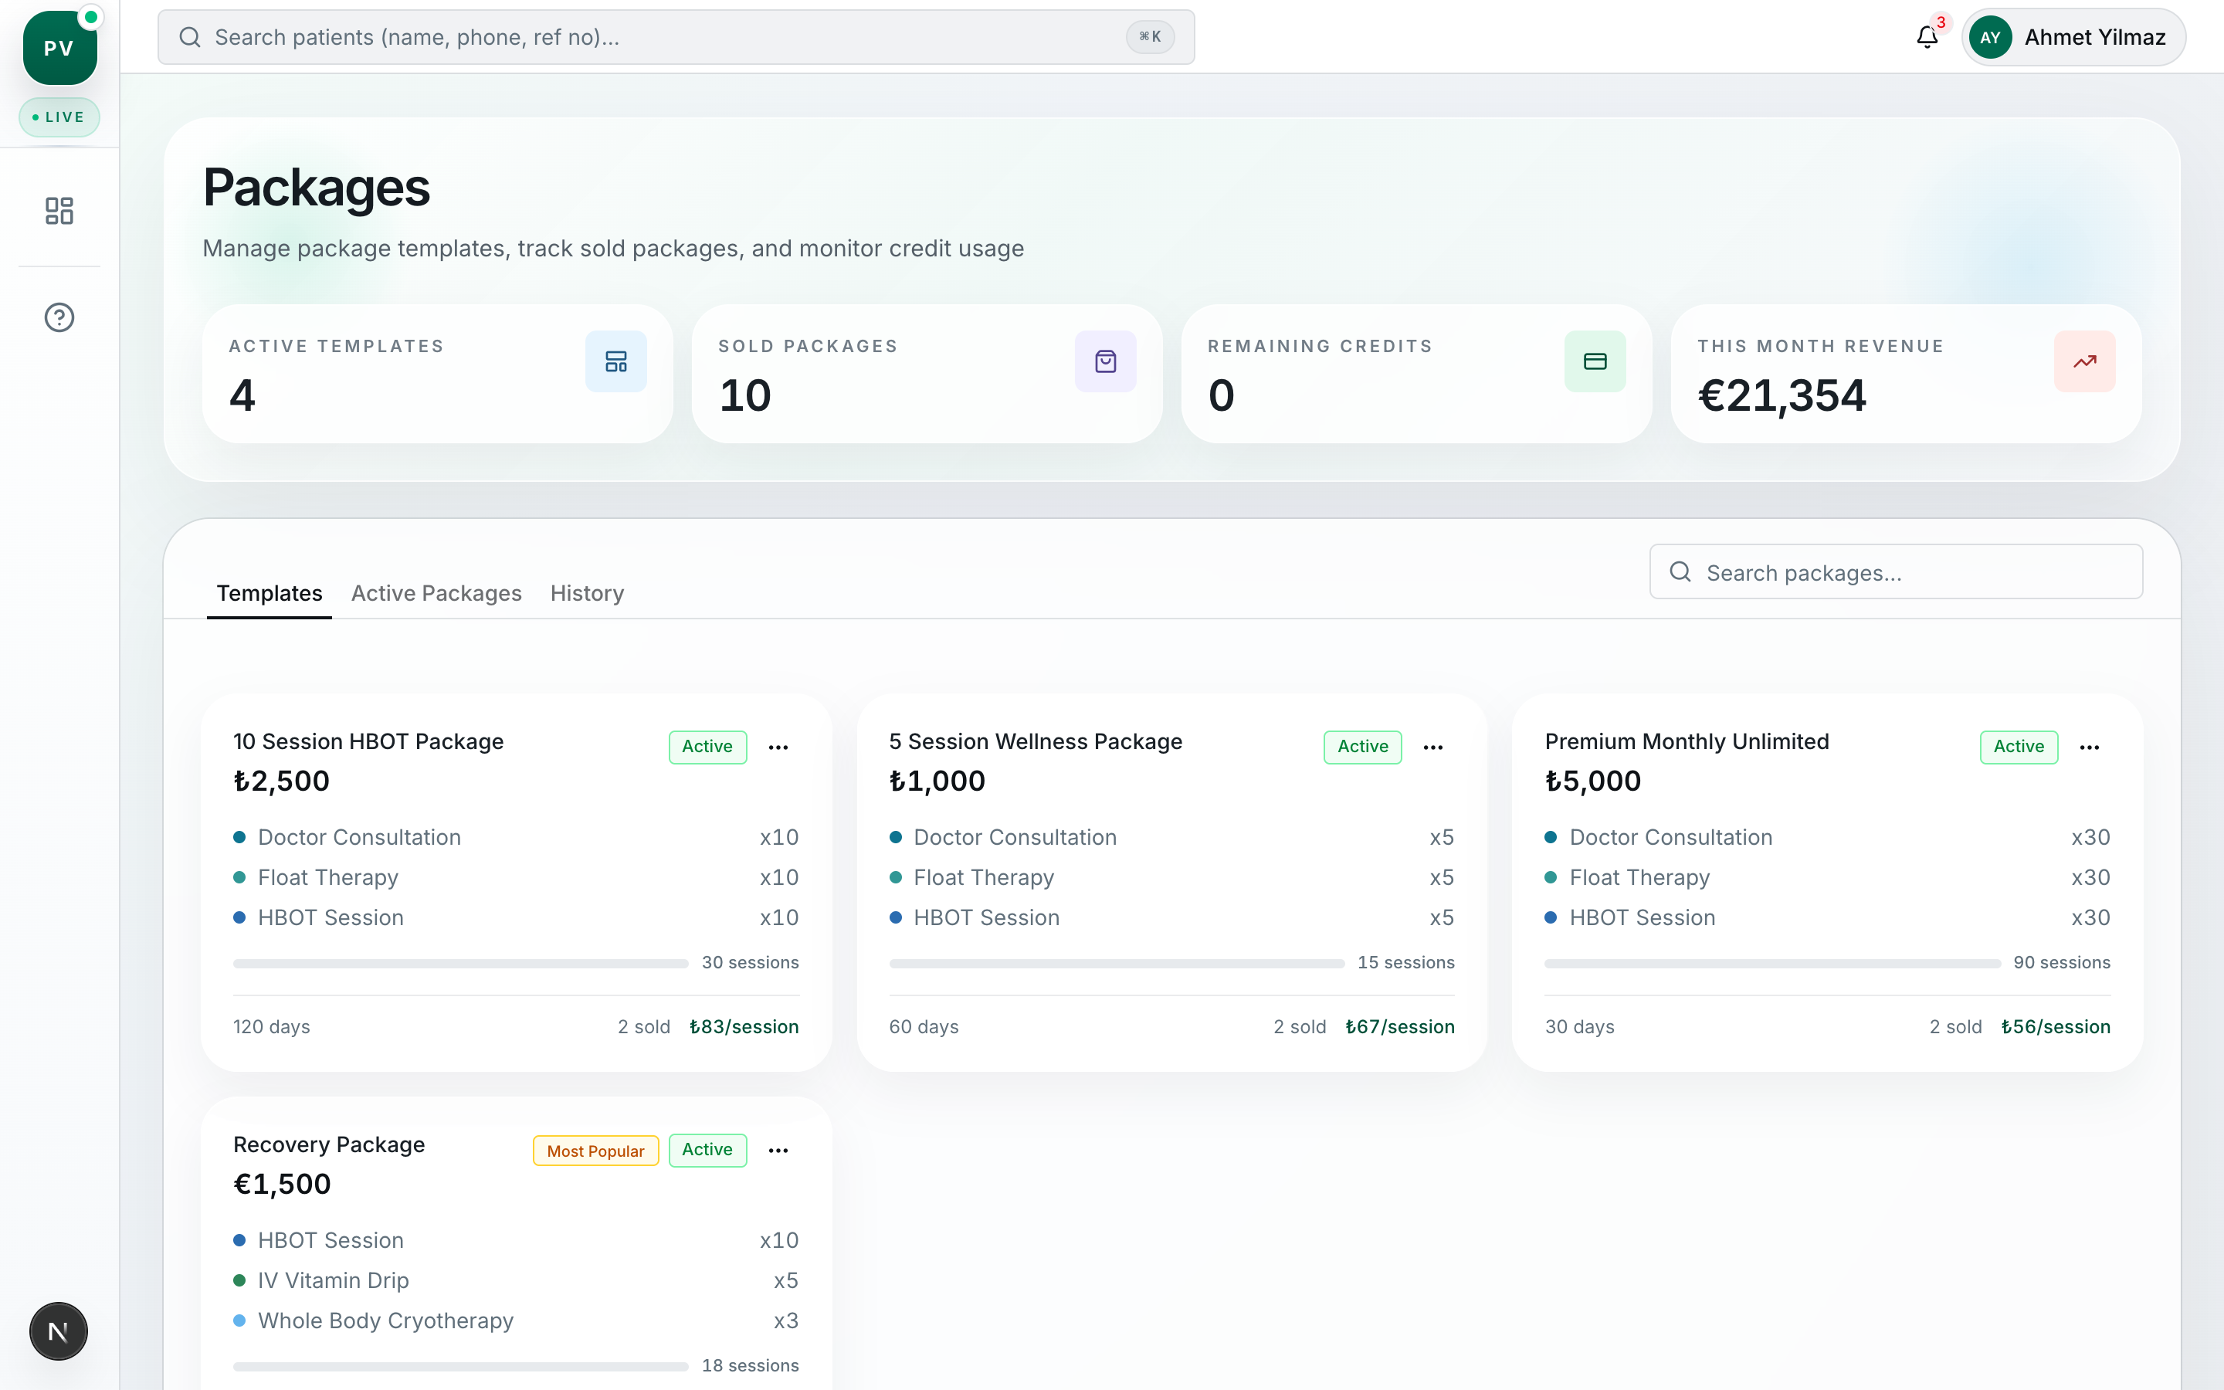Switch to the Templates tab
Viewport: 2224px width, 1390px height.
(x=270, y=593)
